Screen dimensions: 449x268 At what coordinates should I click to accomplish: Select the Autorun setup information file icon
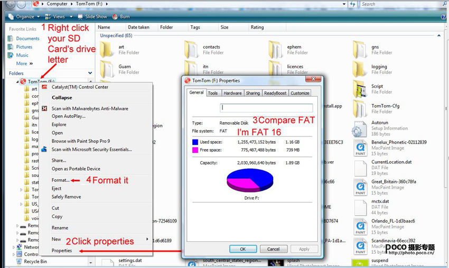pyautogui.click(x=359, y=129)
